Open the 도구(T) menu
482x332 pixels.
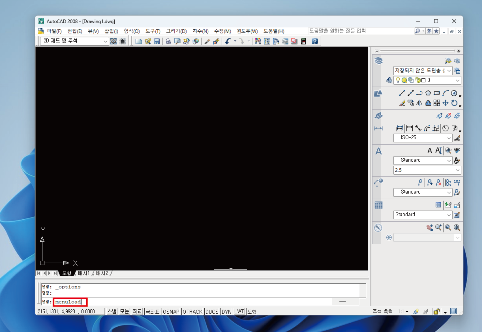click(x=153, y=31)
